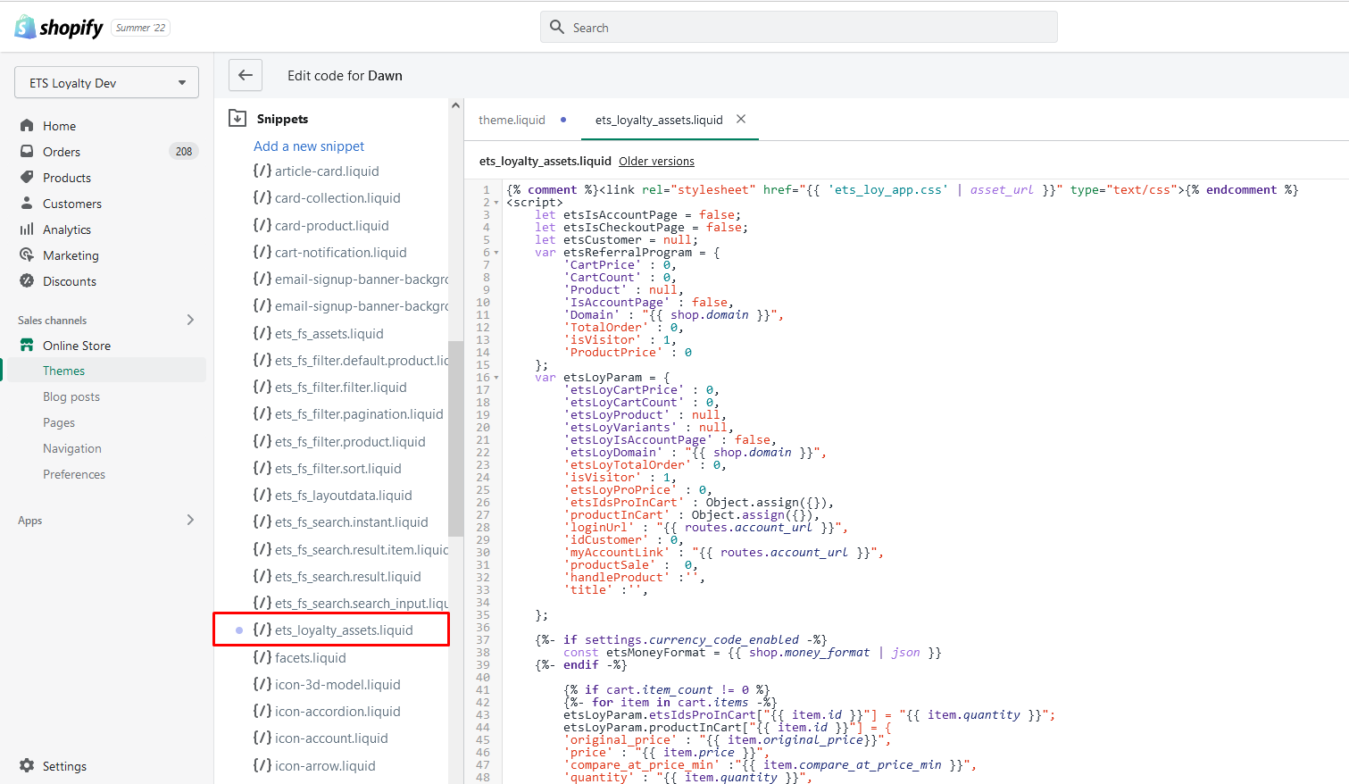Viewport: 1349px width, 784px height.
Task: Expand the Sales channels chevron
Action: (x=190, y=320)
